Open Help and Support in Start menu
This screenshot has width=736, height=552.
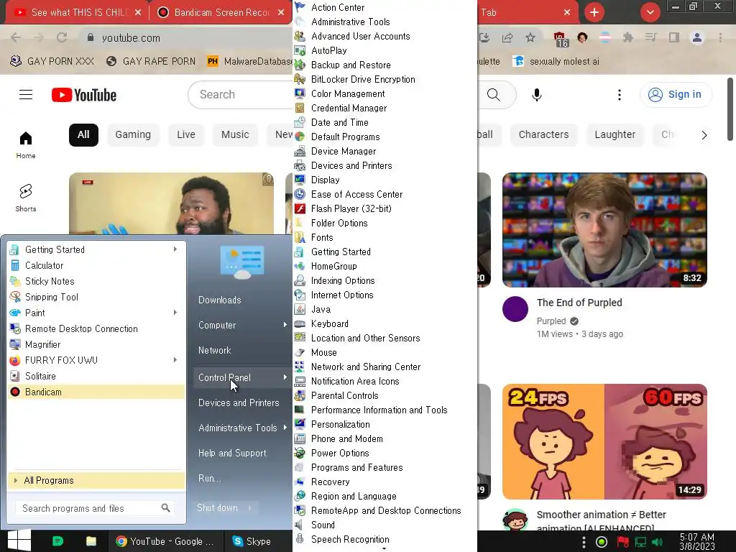tap(232, 453)
